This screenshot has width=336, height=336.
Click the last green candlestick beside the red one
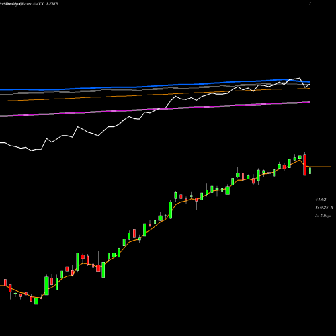310,171
